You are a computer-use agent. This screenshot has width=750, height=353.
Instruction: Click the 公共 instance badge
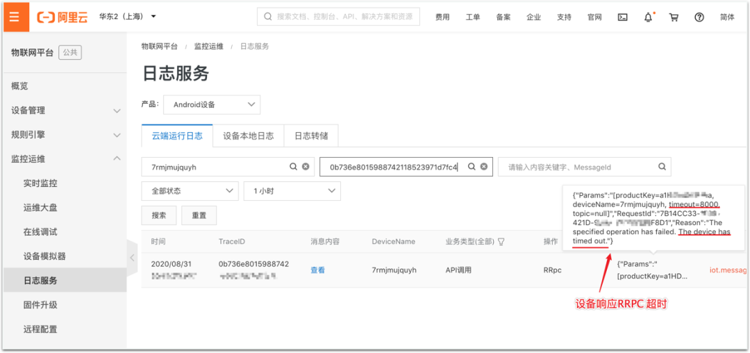[70, 53]
